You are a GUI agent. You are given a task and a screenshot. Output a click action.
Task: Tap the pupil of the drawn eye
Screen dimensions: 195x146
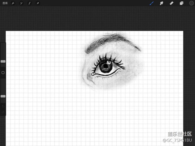coord(106,66)
